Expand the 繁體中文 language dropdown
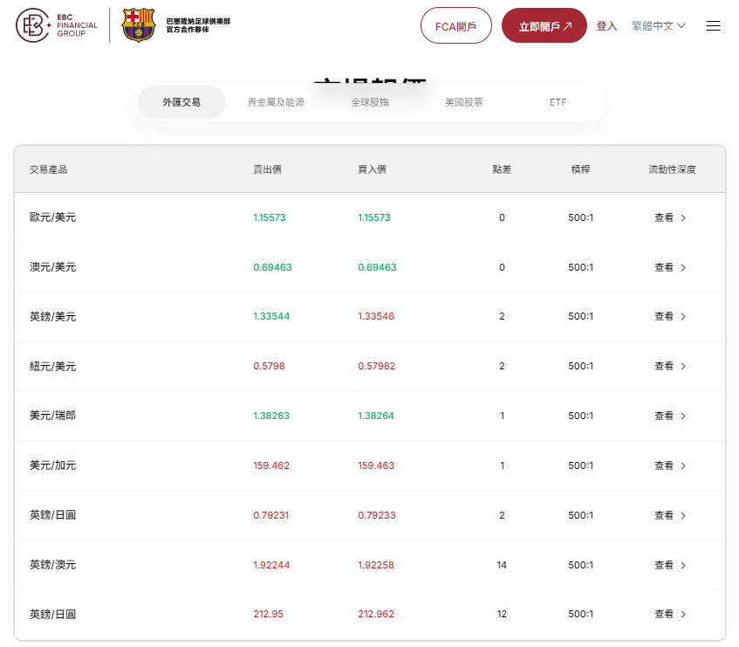Image resolution: width=739 pixels, height=647 pixels. 659,26
